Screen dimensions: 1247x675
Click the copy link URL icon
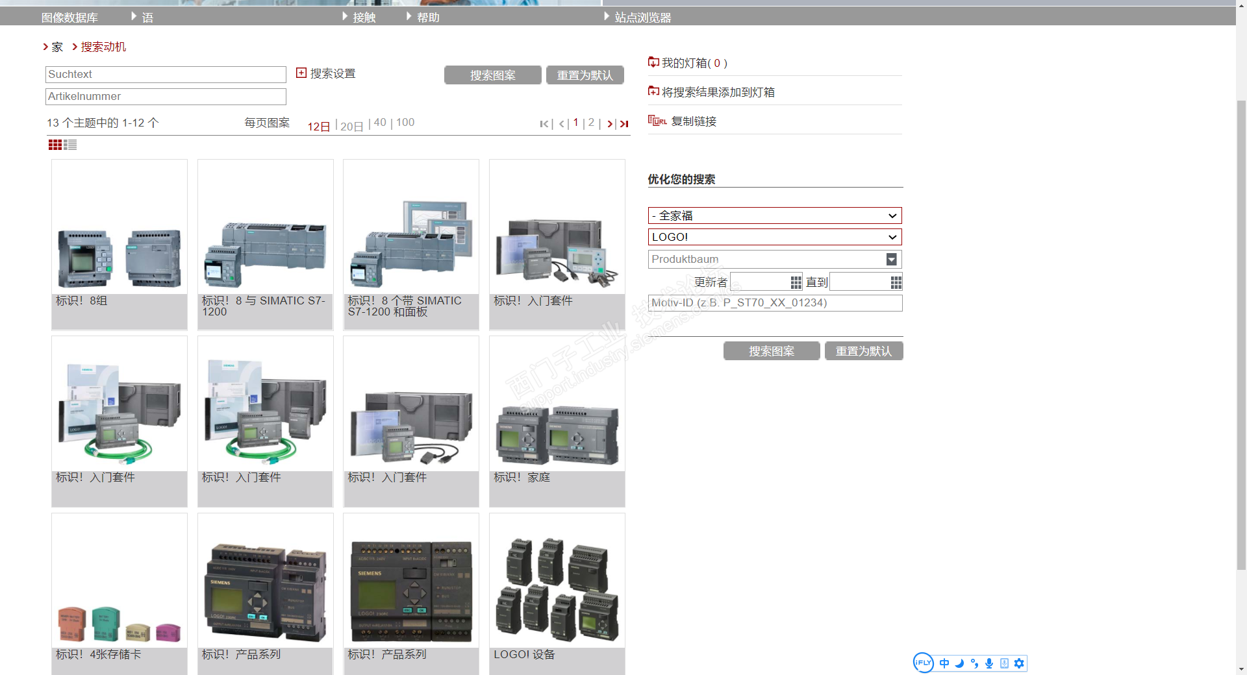coord(657,121)
